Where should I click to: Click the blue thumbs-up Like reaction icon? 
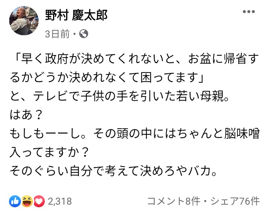pyautogui.click(x=15, y=201)
